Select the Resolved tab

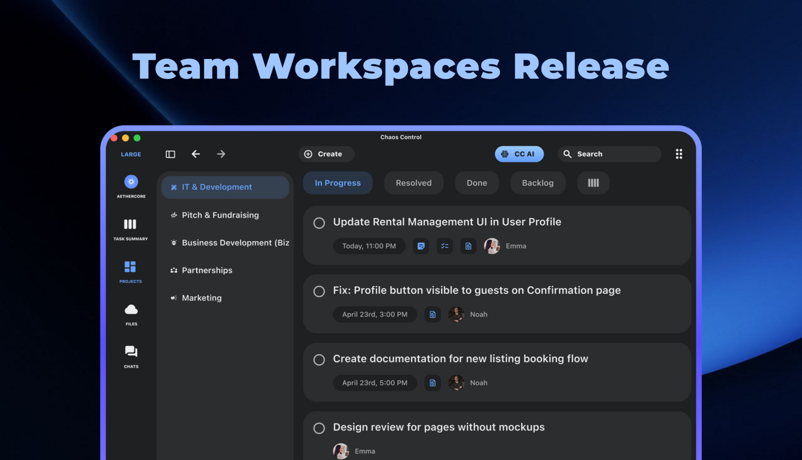[x=414, y=183]
